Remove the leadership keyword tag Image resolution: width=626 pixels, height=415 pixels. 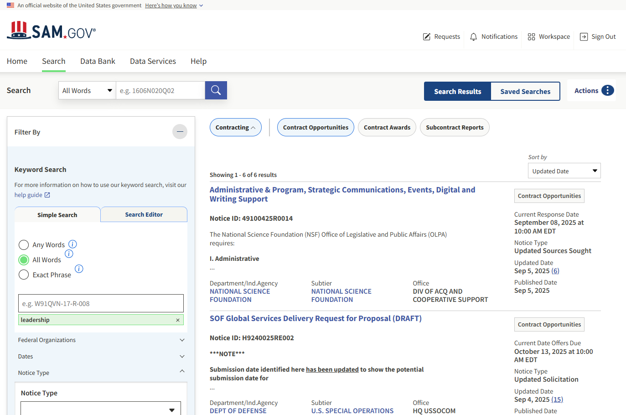[178, 320]
